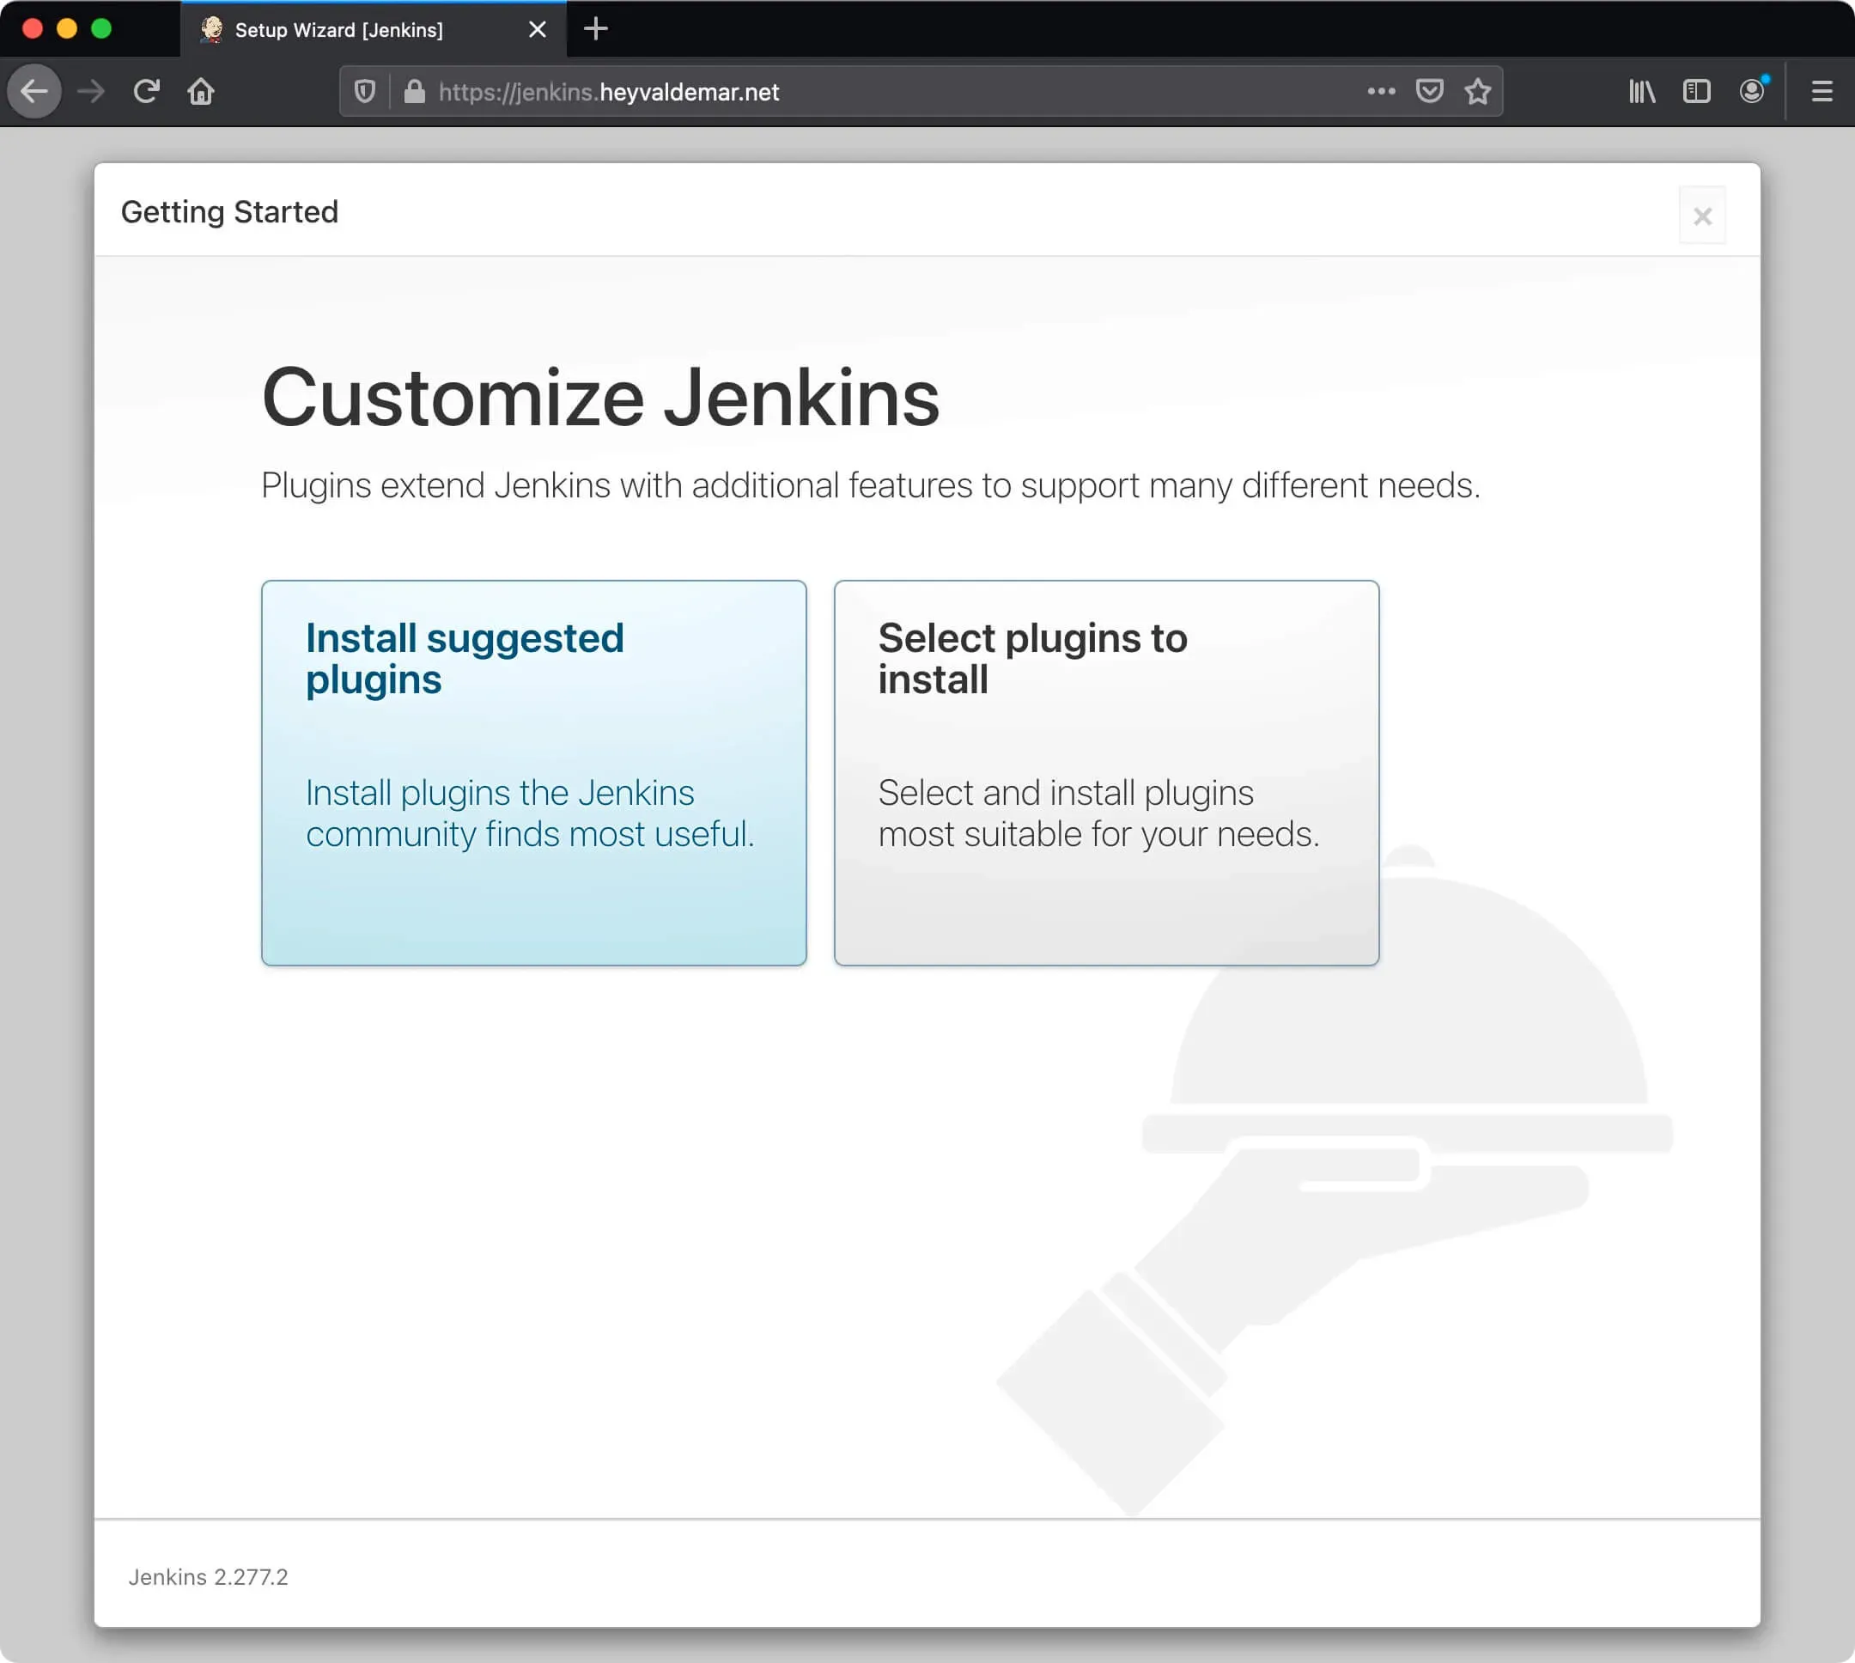The height and width of the screenshot is (1663, 1855).
Task: Go back with the browser back arrow
Action: pyautogui.click(x=34, y=91)
